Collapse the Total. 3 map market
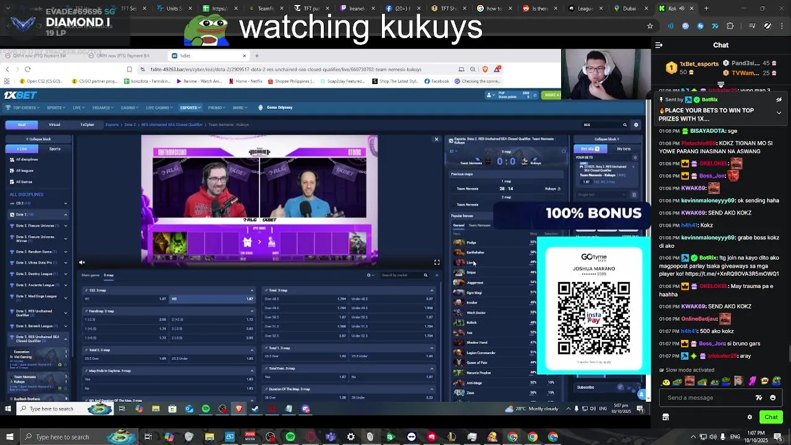 point(432,290)
